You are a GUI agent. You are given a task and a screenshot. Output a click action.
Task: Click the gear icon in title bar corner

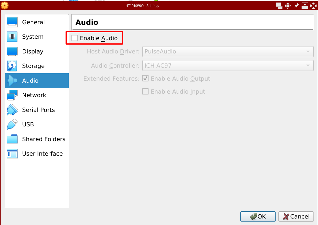tap(4, 5)
